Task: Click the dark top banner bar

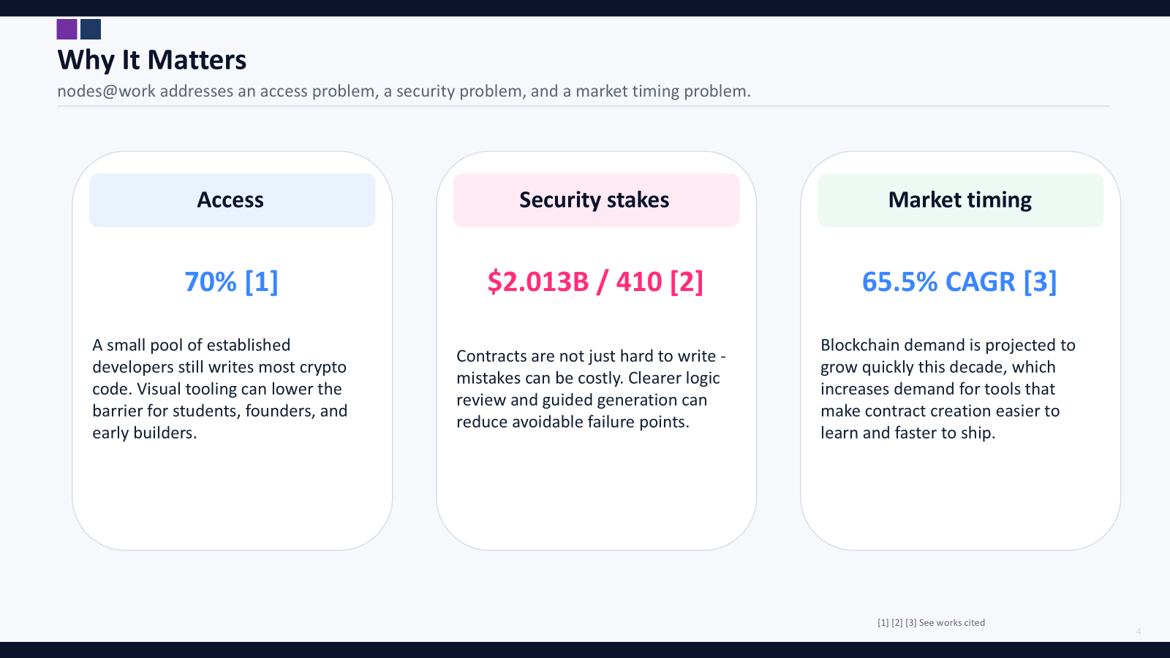Action: click(585, 8)
